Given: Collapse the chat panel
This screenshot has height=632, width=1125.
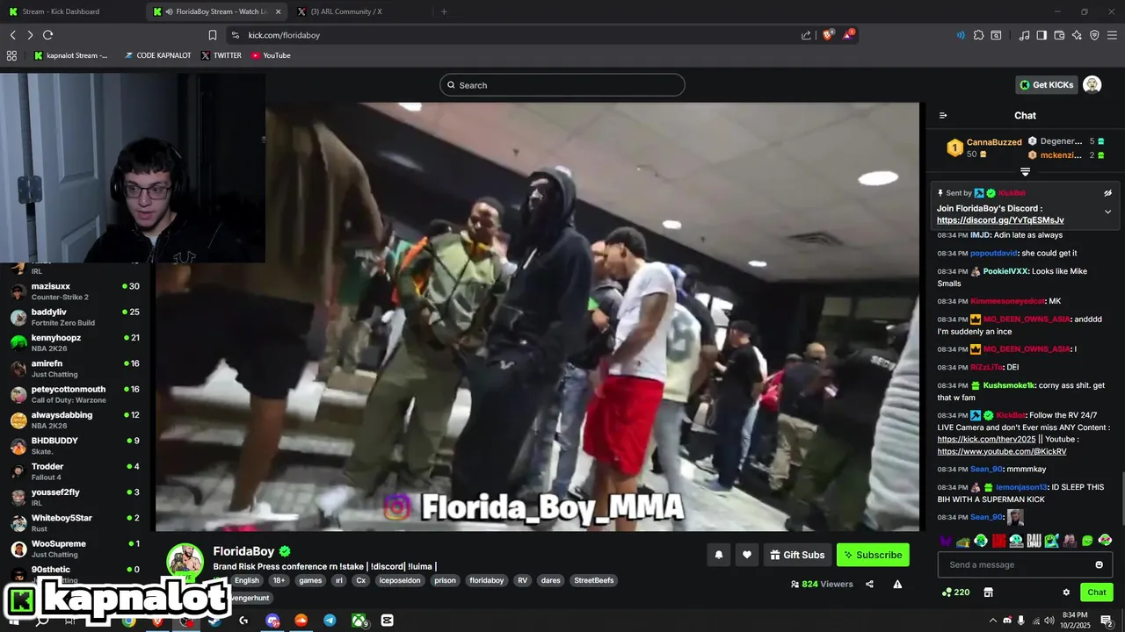Looking at the screenshot, I should (943, 115).
